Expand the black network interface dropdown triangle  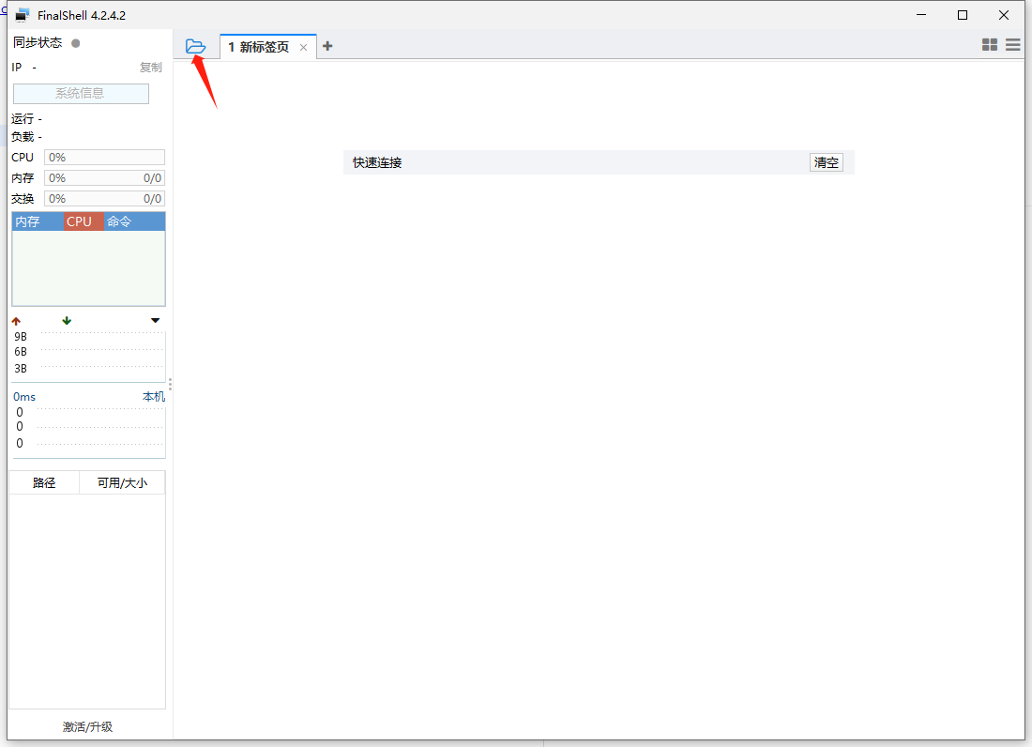point(156,321)
